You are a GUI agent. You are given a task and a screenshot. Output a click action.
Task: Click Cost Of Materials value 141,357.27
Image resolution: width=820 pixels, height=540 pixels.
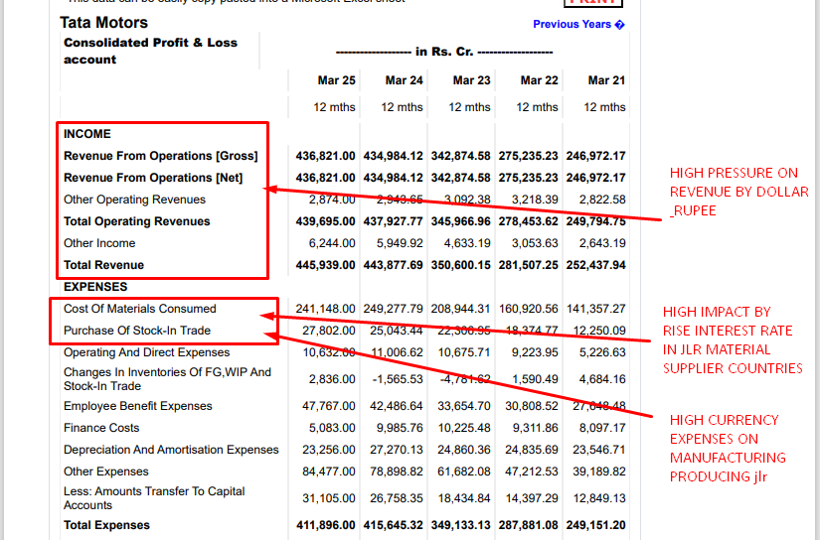[595, 309]
